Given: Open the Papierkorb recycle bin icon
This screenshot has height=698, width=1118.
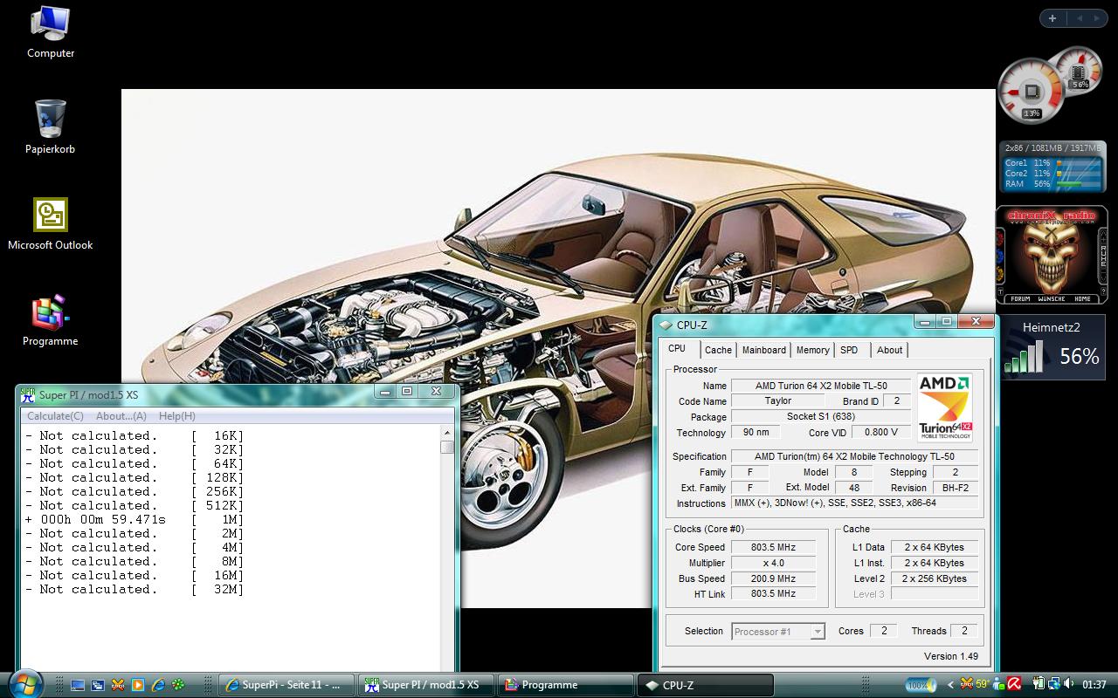Looking at the screenshot, I should (50, 119).
